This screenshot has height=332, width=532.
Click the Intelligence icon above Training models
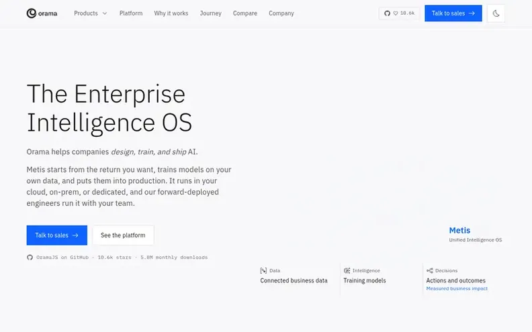347,270
